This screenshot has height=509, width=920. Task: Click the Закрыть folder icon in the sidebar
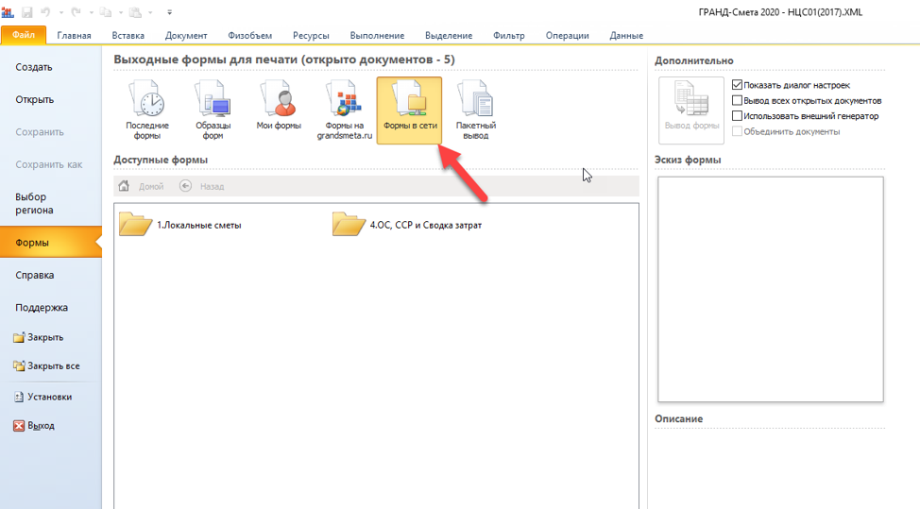pyautogui.click(x=19, y=337)
